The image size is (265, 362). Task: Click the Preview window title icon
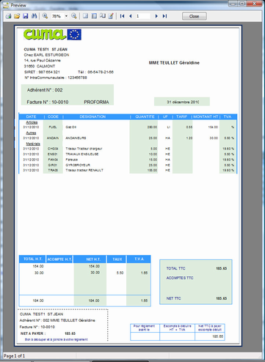click(x=6, y=5)
